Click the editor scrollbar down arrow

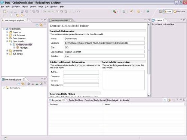(148, 95)
